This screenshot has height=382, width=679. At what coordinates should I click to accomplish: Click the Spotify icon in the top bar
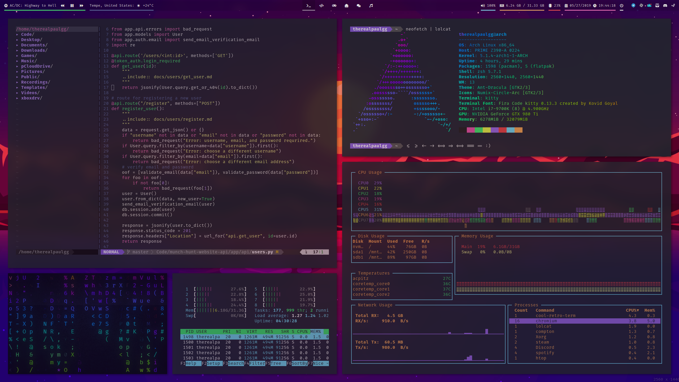point(6,6)
